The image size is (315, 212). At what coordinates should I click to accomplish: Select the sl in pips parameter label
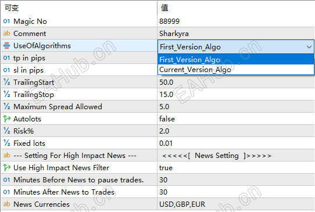pyautogui.click(x=28, y=70)
